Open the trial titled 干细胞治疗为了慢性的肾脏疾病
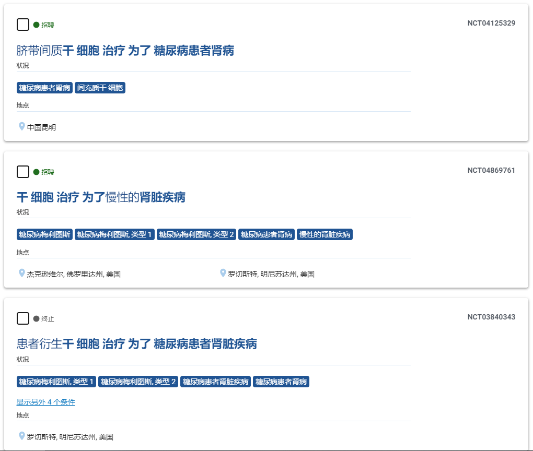The height and width of the screenshot is (451, 533). [101, 197]
